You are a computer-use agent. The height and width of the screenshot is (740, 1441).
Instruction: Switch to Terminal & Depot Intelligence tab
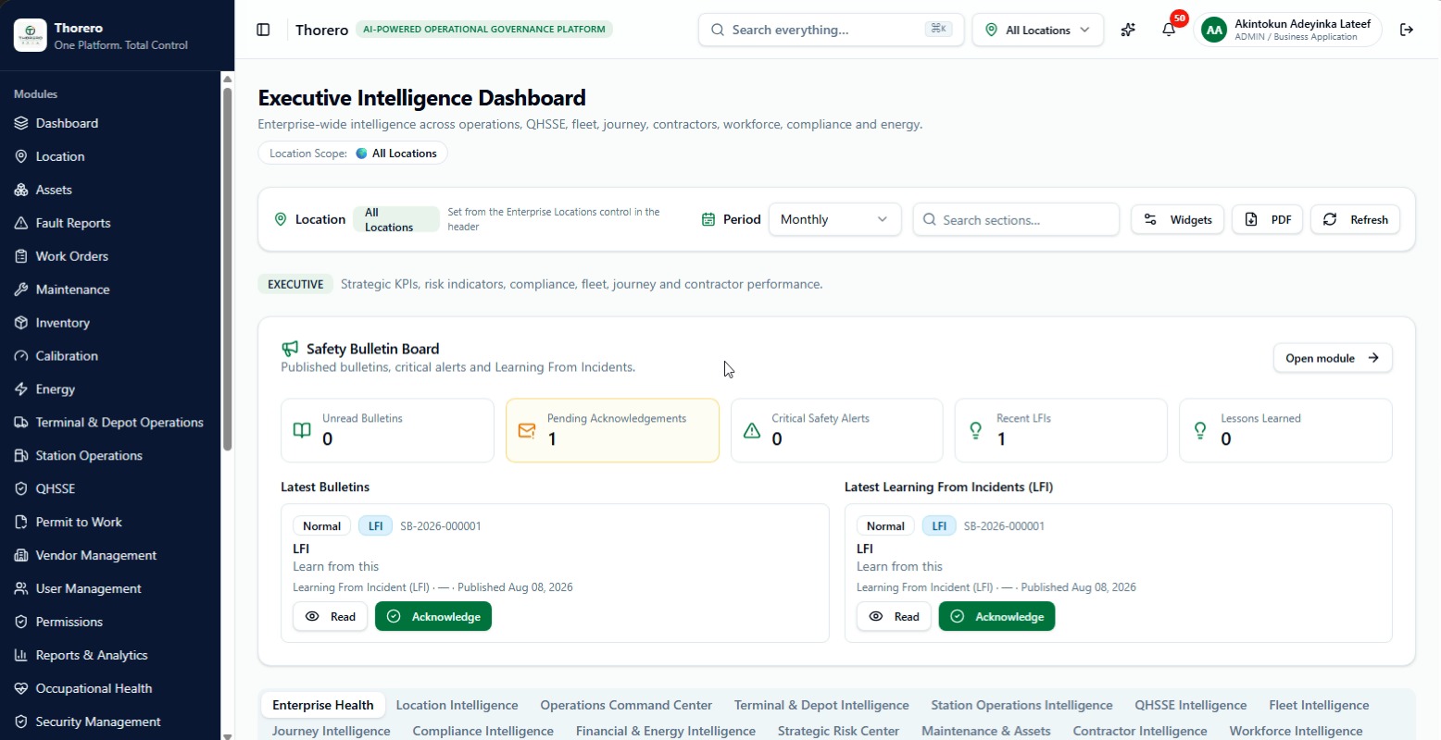pos(821,705)
